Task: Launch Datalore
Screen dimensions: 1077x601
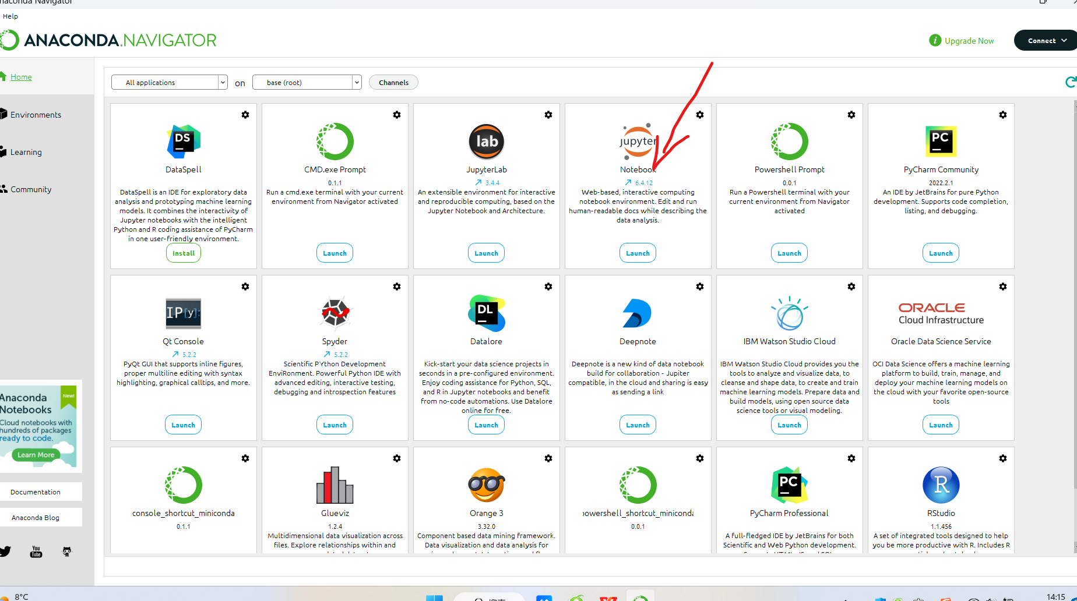Action: [x=487, y=425]
